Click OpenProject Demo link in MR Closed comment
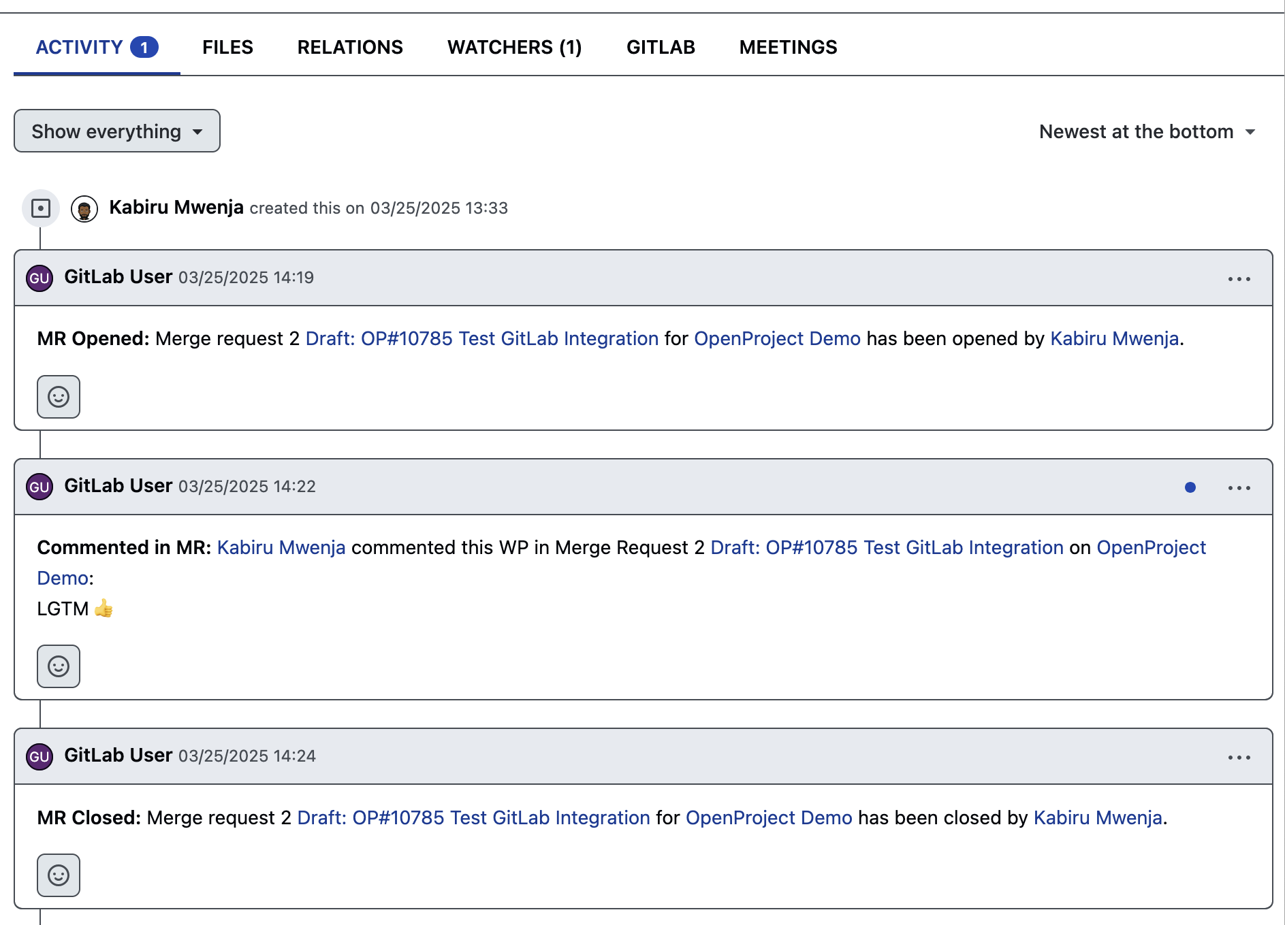The width and height of the screenshot is (1285, 925). click(x=768, y=817)
